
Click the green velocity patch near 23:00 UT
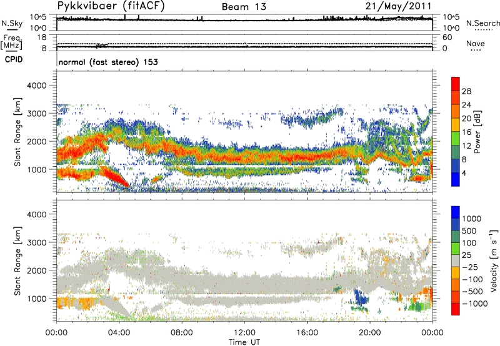(419, 307)
